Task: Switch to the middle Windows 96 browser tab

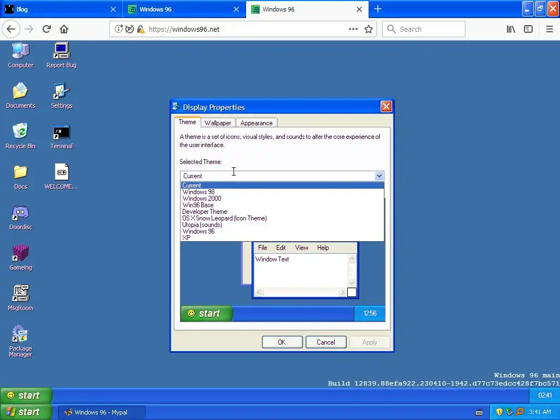Action: (184, 9)
